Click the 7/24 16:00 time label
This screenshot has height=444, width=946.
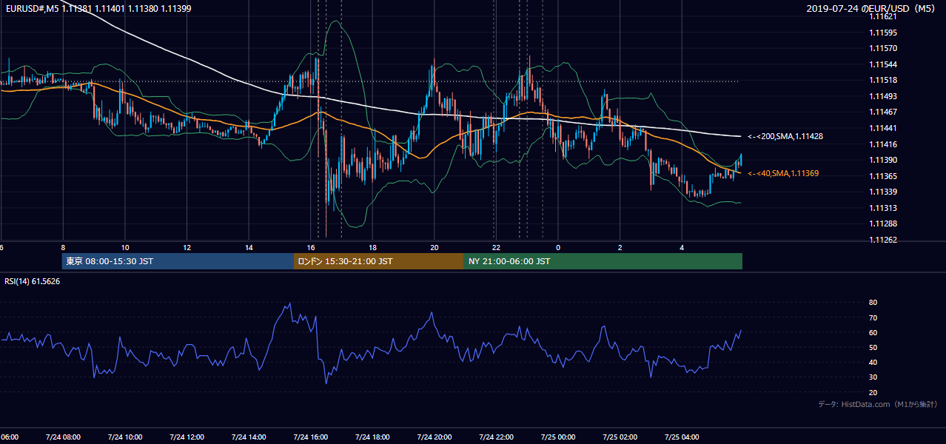click(310, 437)
